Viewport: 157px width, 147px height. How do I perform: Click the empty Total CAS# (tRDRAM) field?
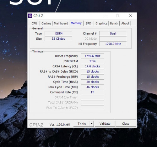click(92, 102)
